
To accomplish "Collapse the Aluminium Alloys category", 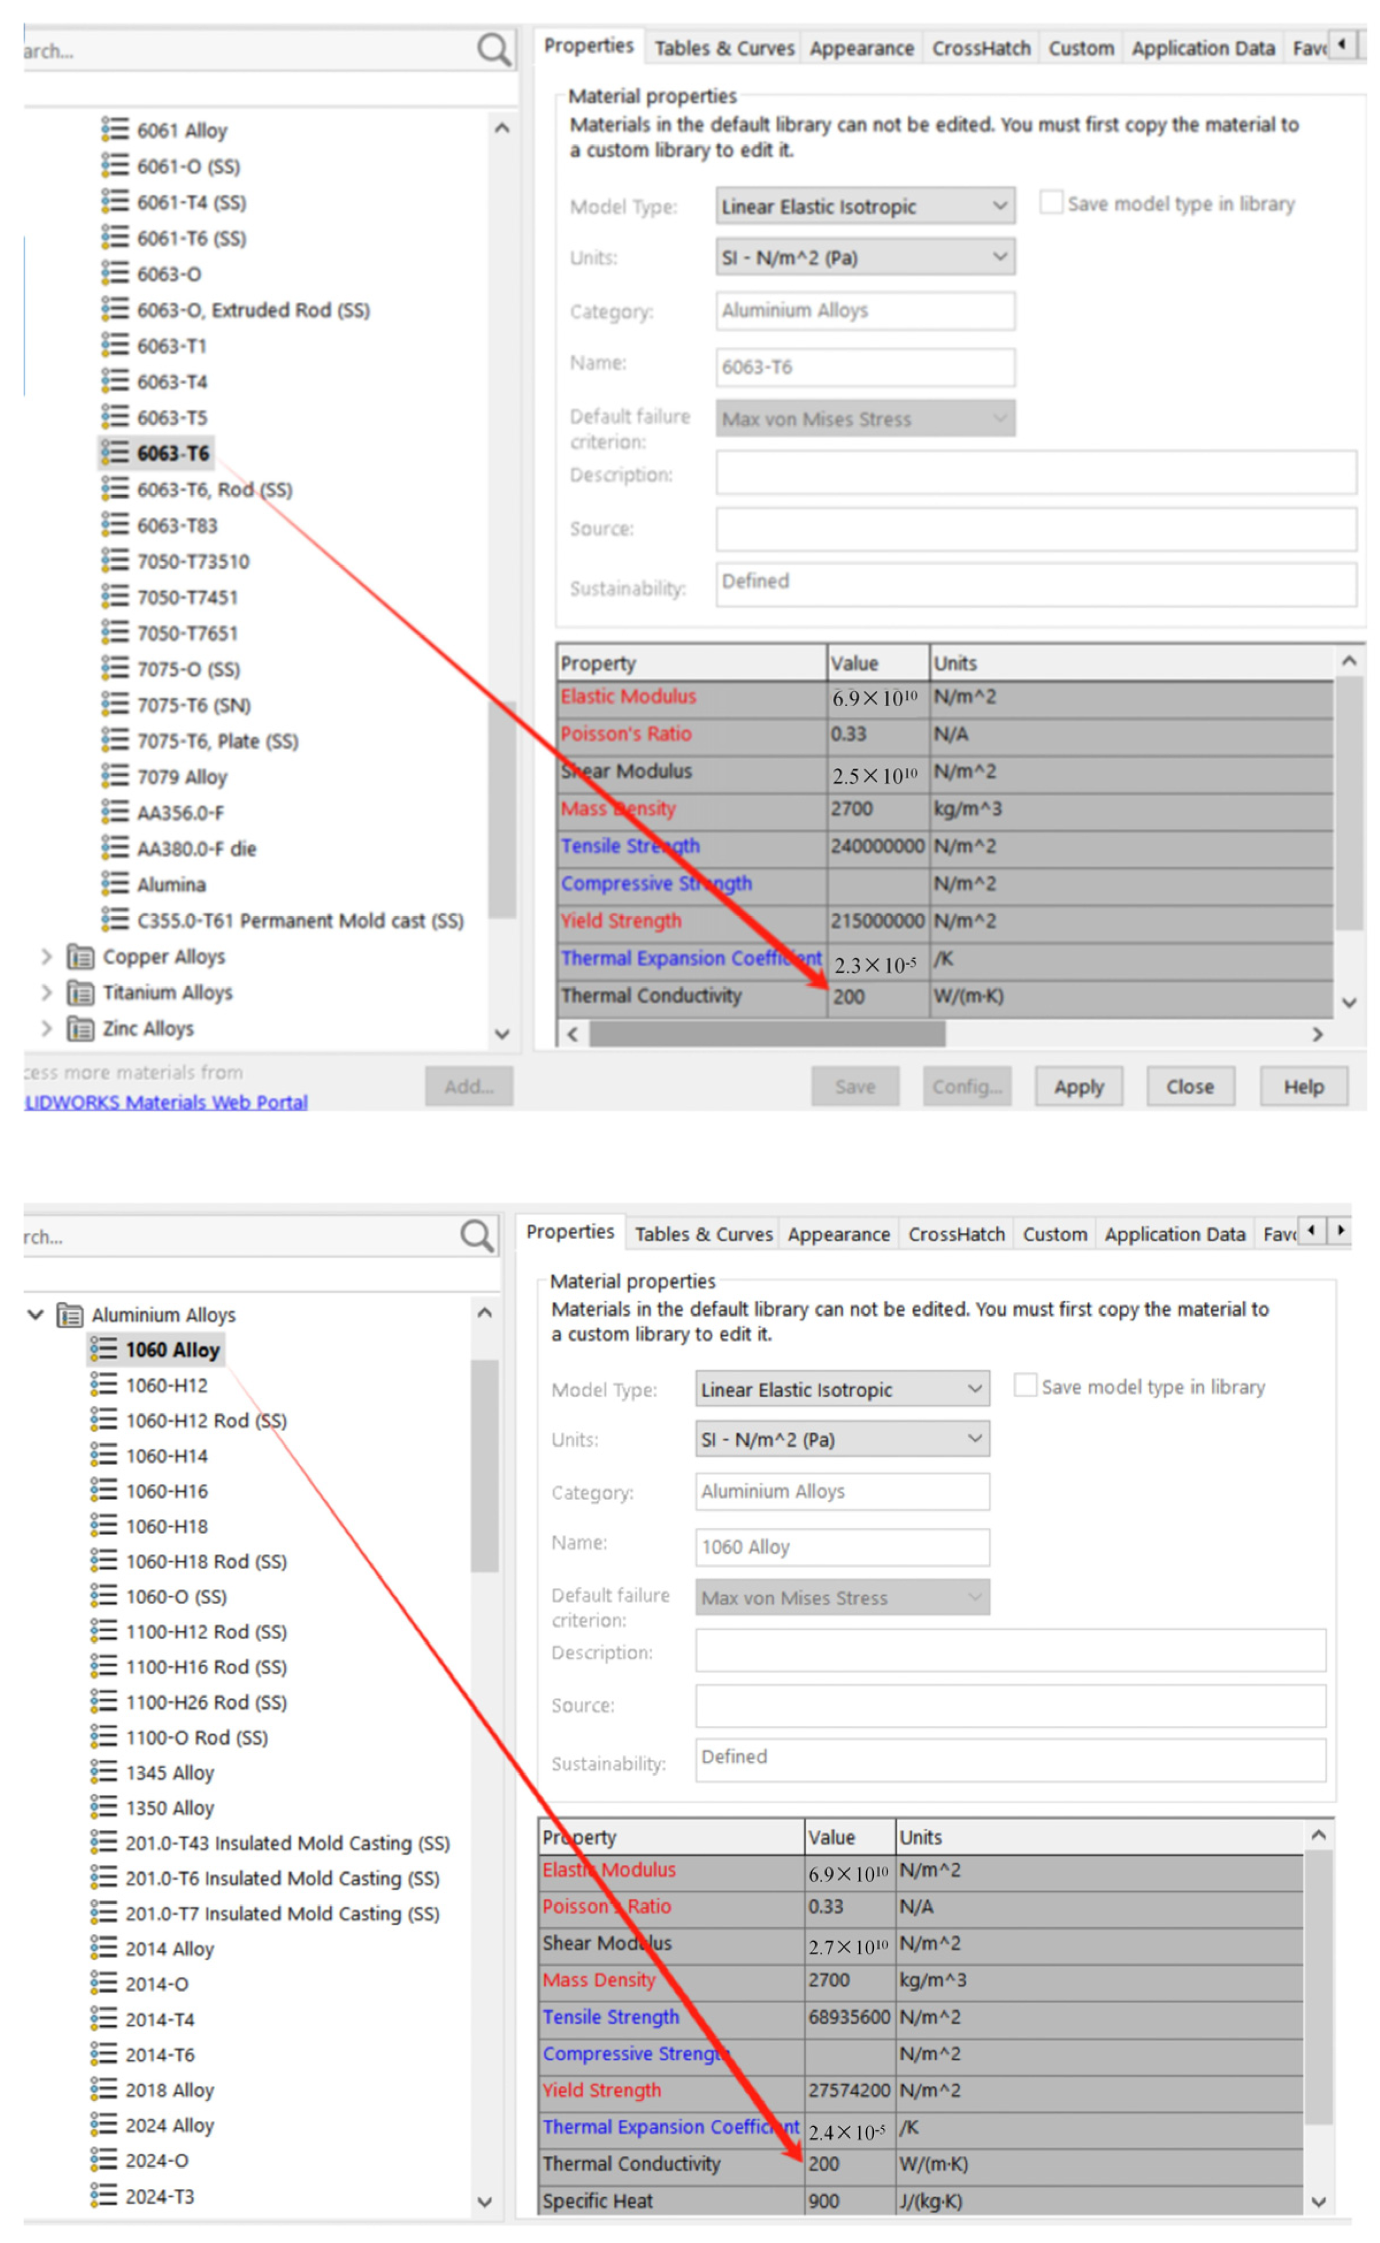I will [x=36, y=1314].
